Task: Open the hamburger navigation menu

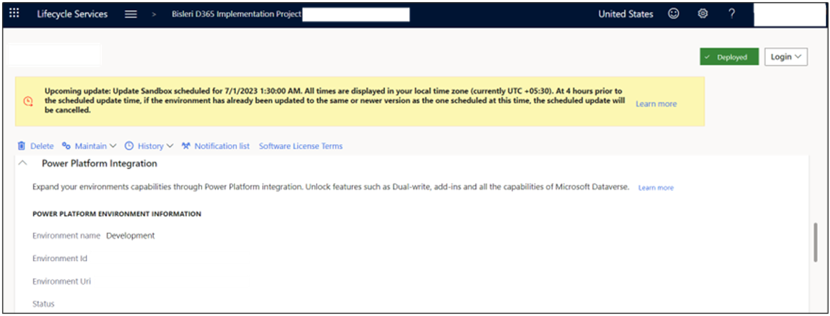Action: pyautogui.click(x=131, y=14)
